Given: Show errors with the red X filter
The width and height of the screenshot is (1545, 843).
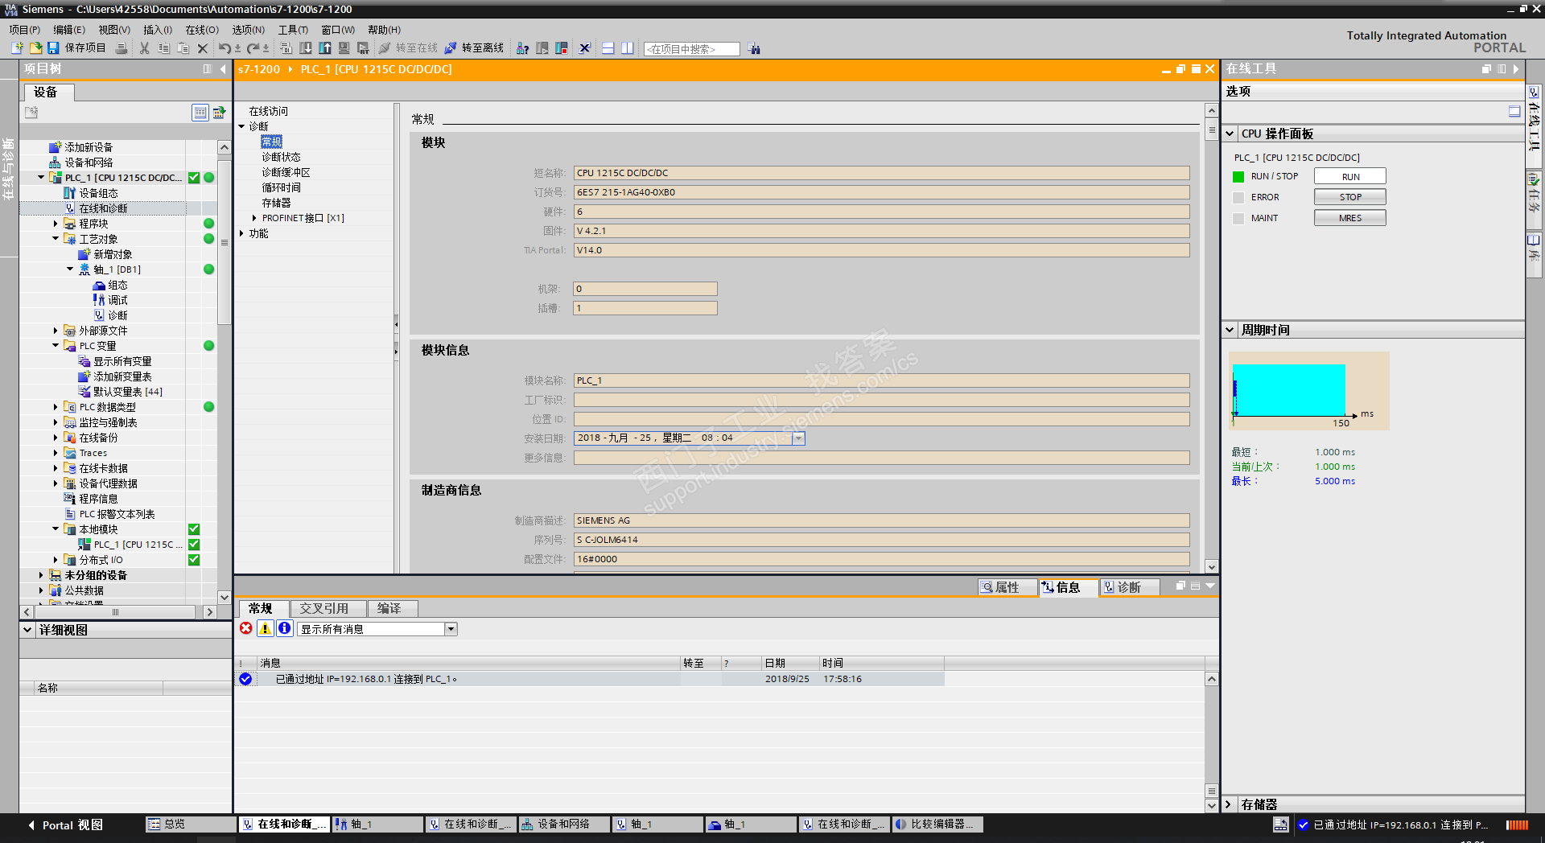Looking at the screenshot, I should 246,628.
